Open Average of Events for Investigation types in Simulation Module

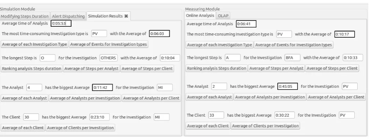(108, 44)
